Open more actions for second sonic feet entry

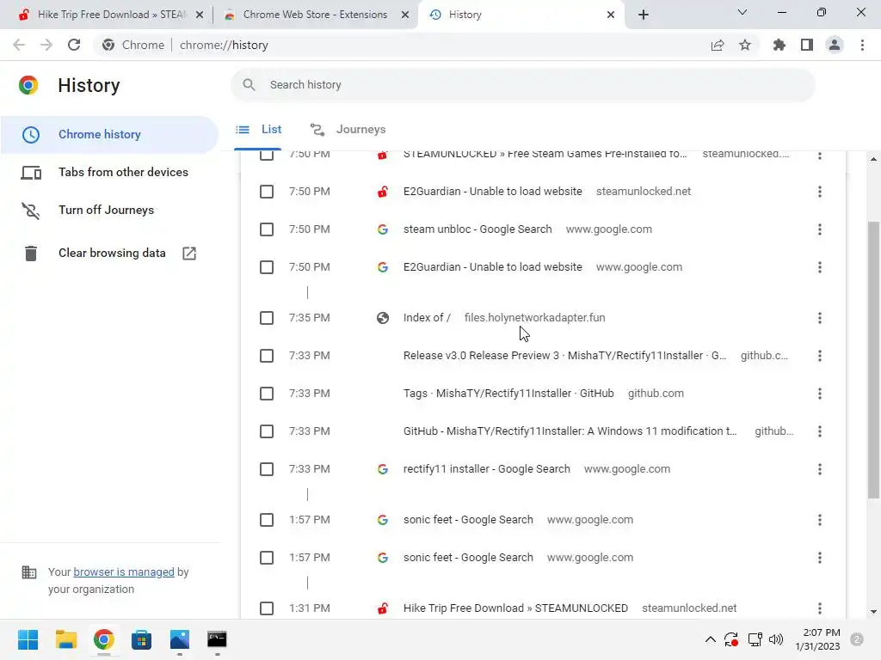coord(820,558)
